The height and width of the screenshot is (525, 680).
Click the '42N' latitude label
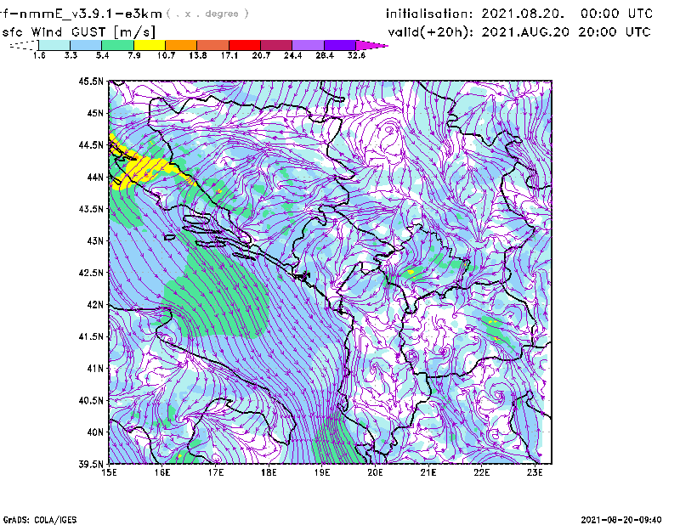pos(95,304)
